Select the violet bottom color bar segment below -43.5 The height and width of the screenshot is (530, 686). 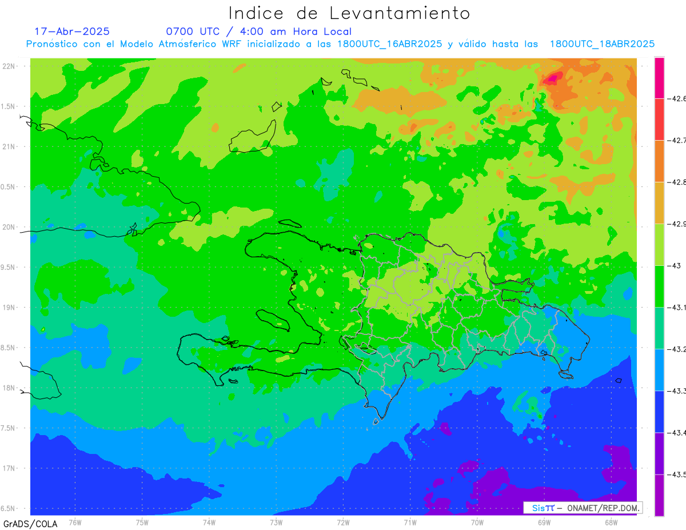pyautogui.click(x=659, y=495)
